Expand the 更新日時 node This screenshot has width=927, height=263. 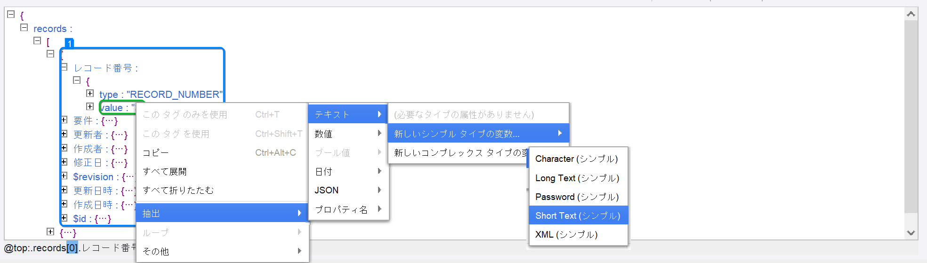point(64,190)
